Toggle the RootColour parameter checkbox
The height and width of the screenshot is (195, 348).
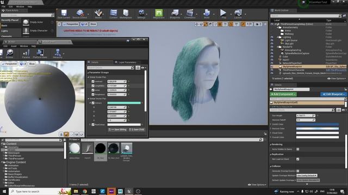[x=93, y=125]
